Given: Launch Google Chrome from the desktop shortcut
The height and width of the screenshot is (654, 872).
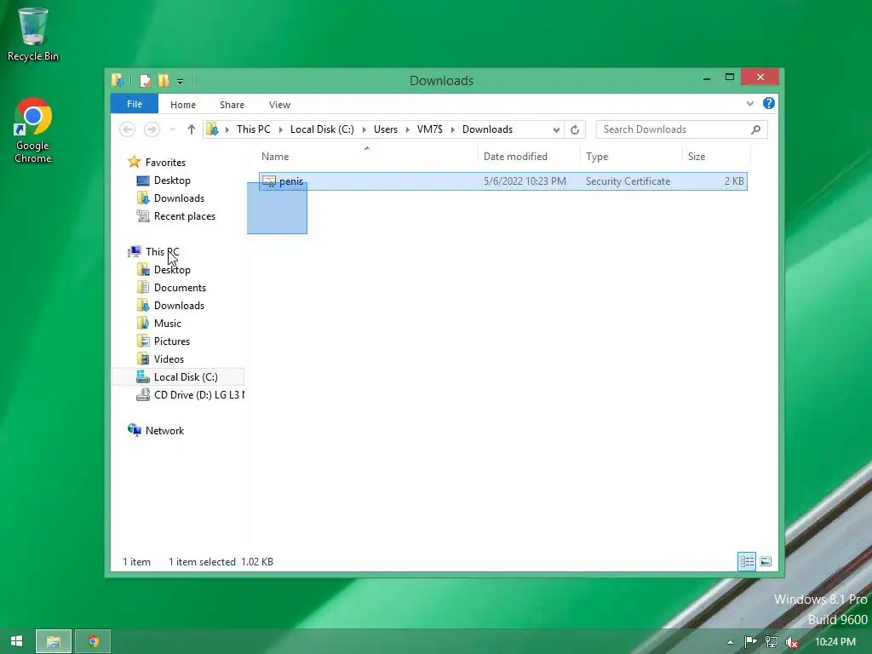Looking at the screenshot, I should (x=33, y=130).
